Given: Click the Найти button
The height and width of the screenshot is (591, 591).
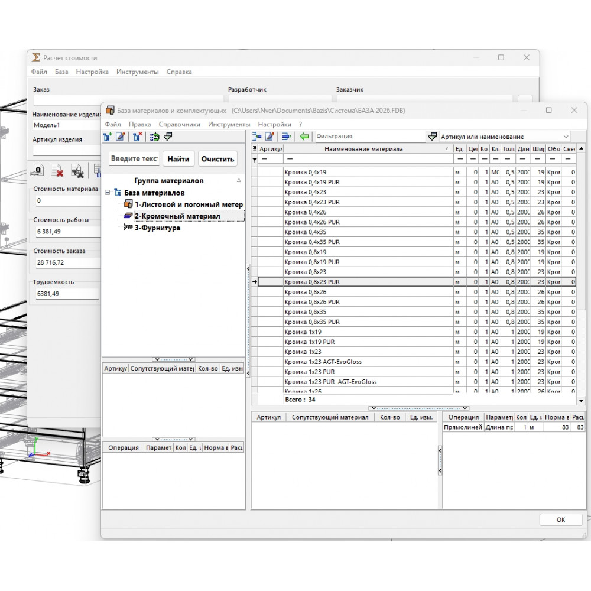Looking at the screenshot, I should coord(178,159).
